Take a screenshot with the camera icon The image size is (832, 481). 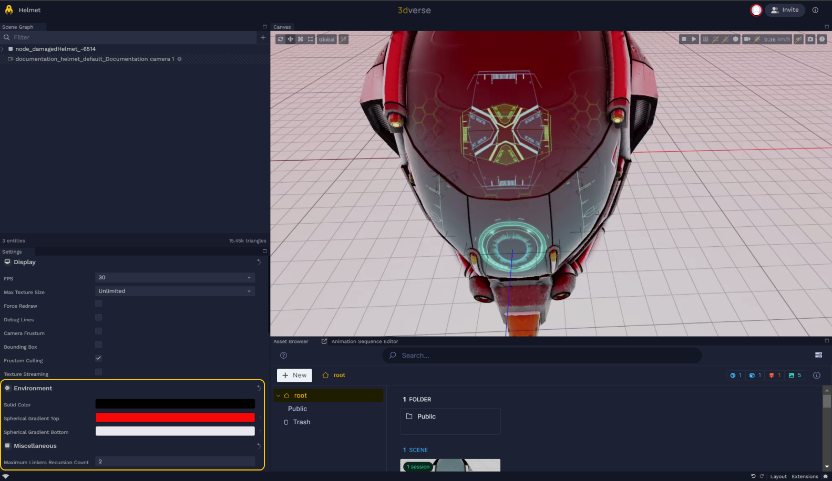pos(810,39)
